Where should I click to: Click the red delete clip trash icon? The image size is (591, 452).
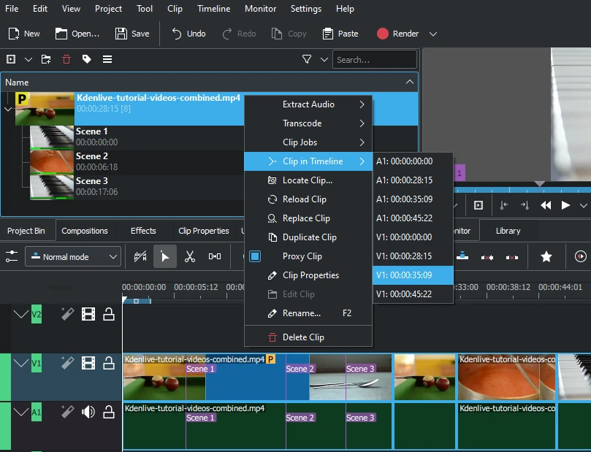pos(66,59)
